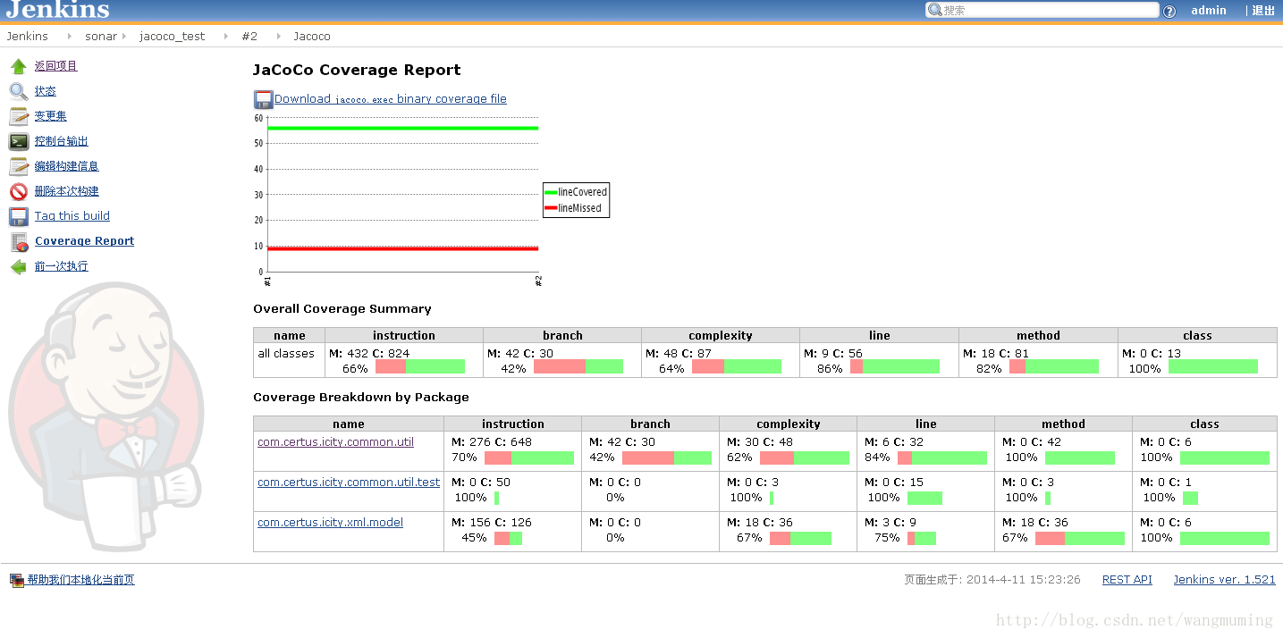This screenshot has width=1283, height=638.
Task: Click the floppy disk icon beside Tag this build
Action: click(x=19, y=216)
